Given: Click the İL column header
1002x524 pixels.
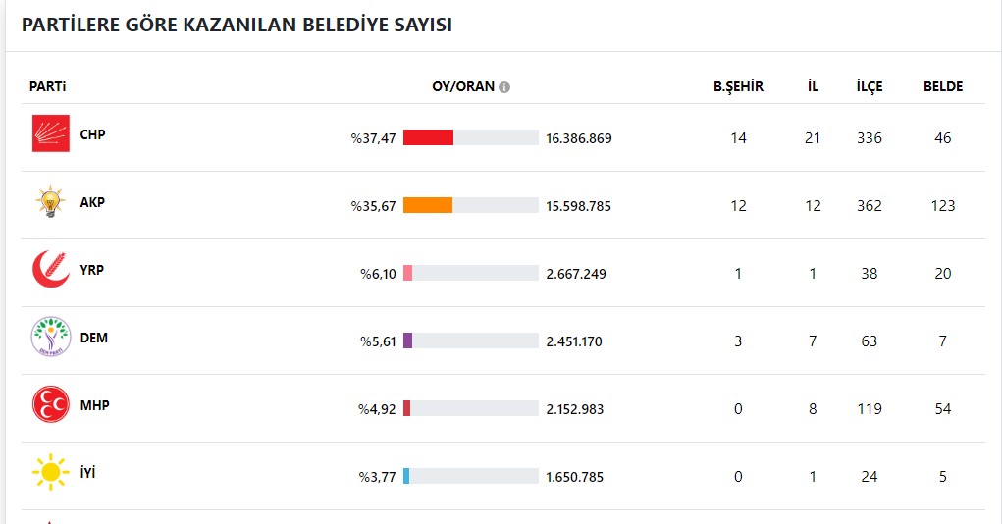Looking at the screenshot, I should click(x=813, y=86).
